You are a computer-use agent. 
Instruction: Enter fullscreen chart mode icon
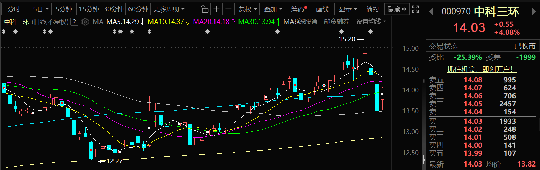tap(415, 9)
